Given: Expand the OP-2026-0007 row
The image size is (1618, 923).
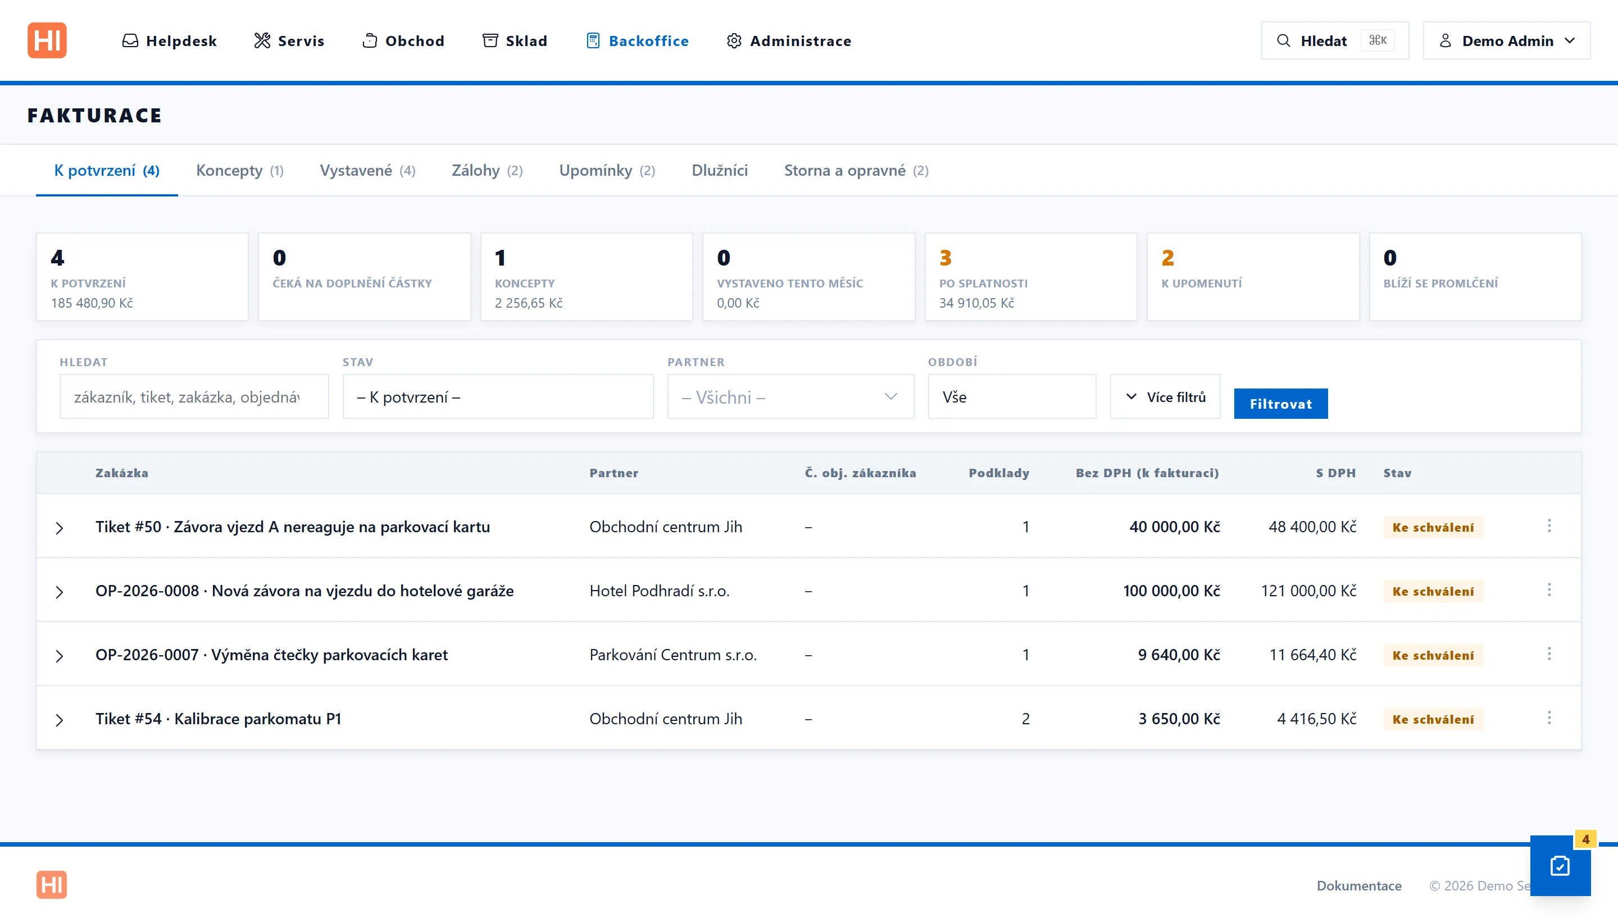Looking at the screenshot, I should [59, 656].
